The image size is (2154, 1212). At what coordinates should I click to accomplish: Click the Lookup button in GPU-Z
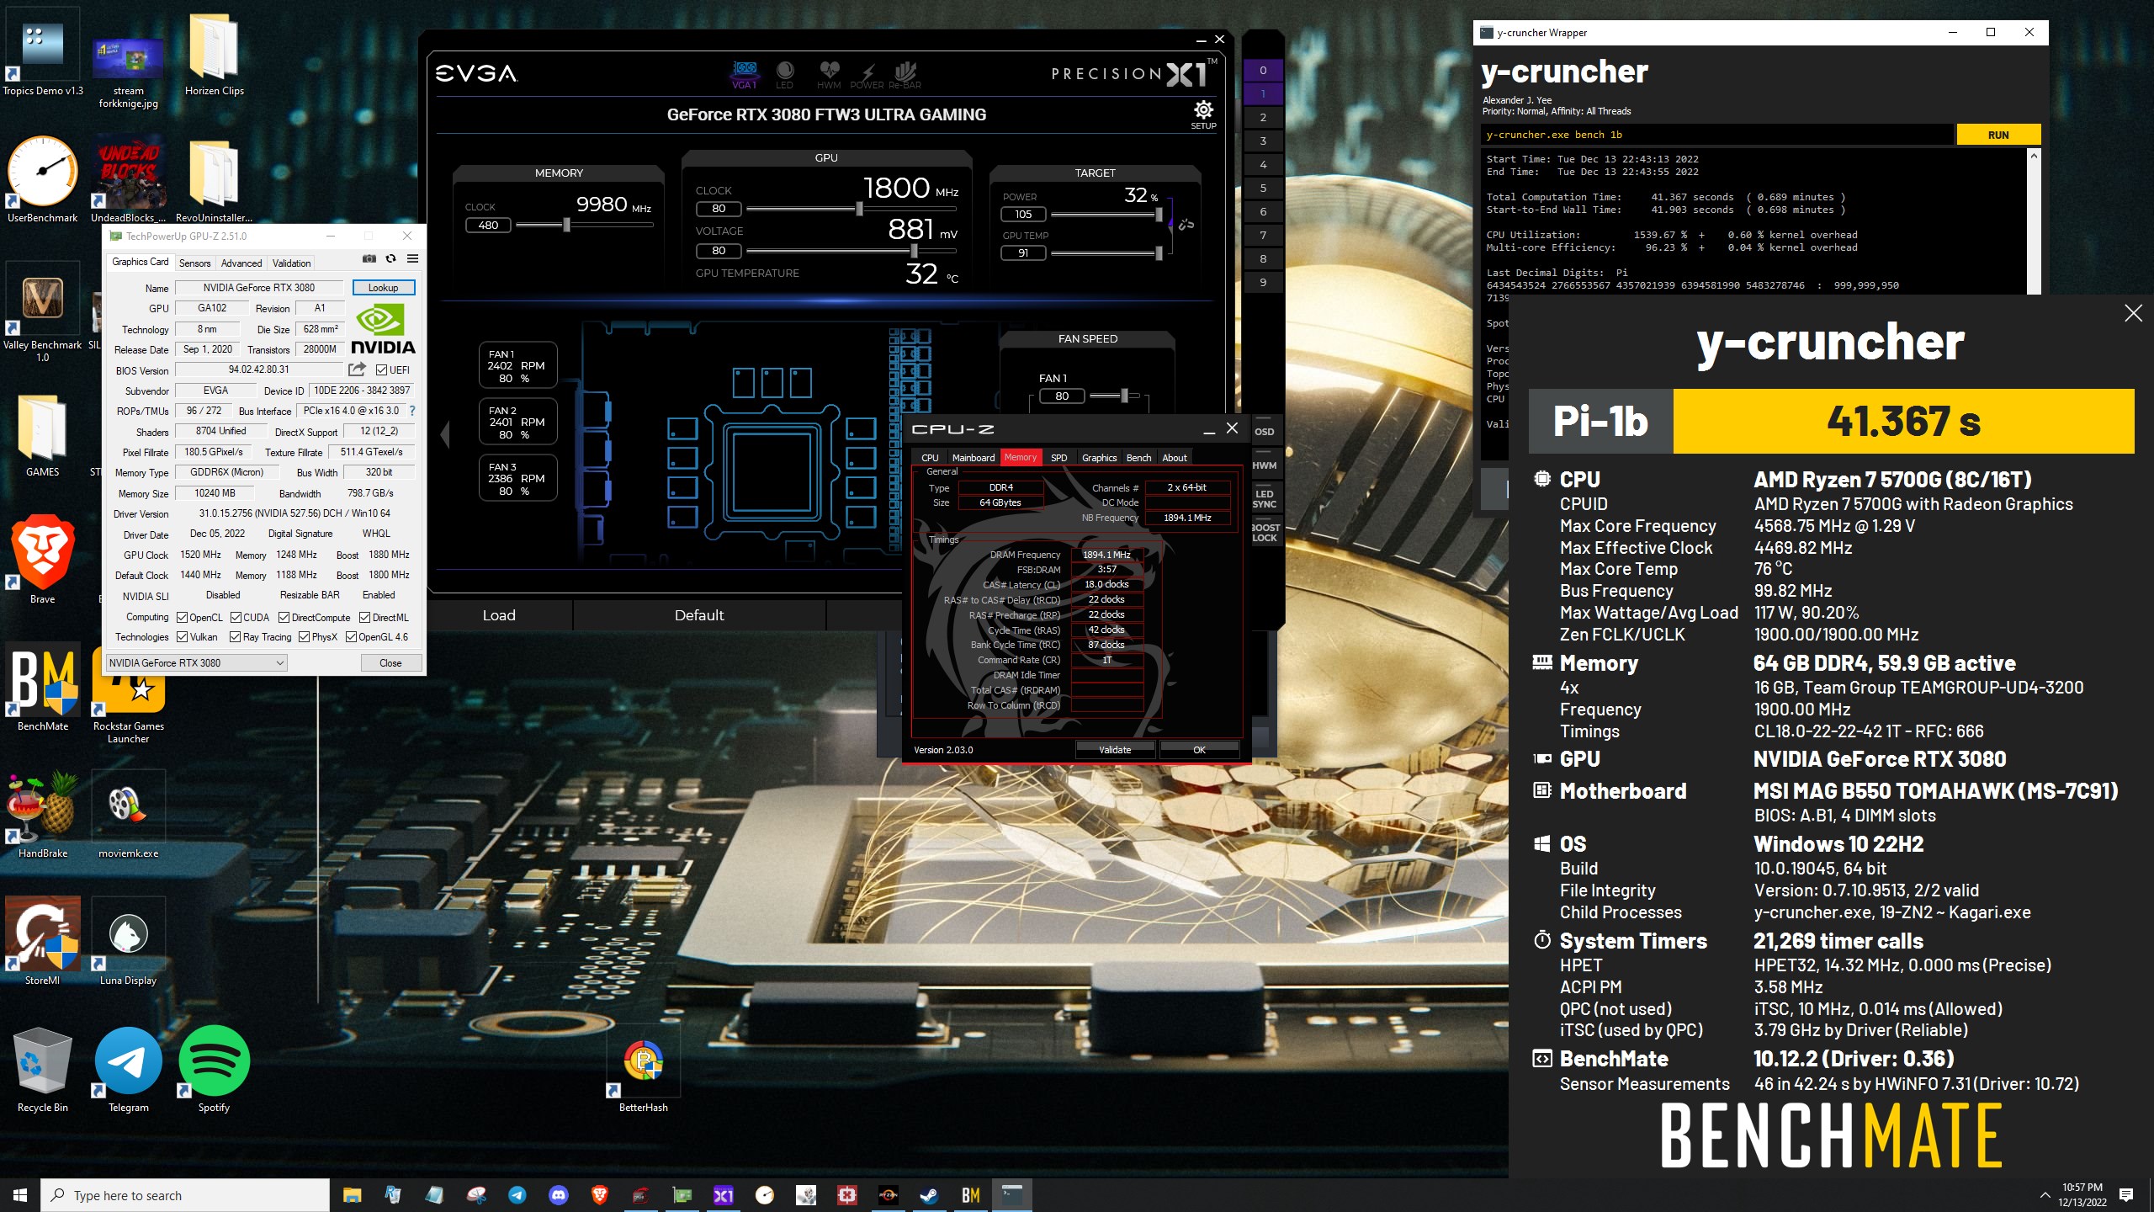(x=384, y=288)
